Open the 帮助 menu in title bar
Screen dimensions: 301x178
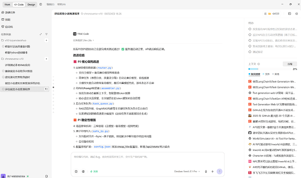[x=62, y=4]
